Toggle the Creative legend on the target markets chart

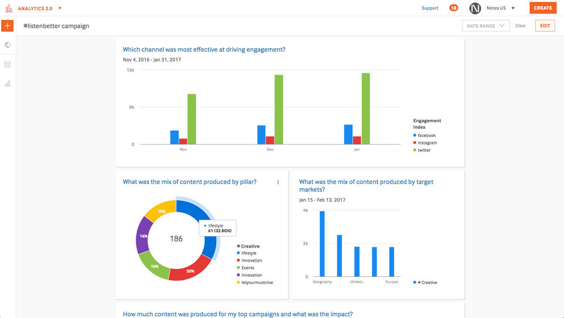(425, 282)
